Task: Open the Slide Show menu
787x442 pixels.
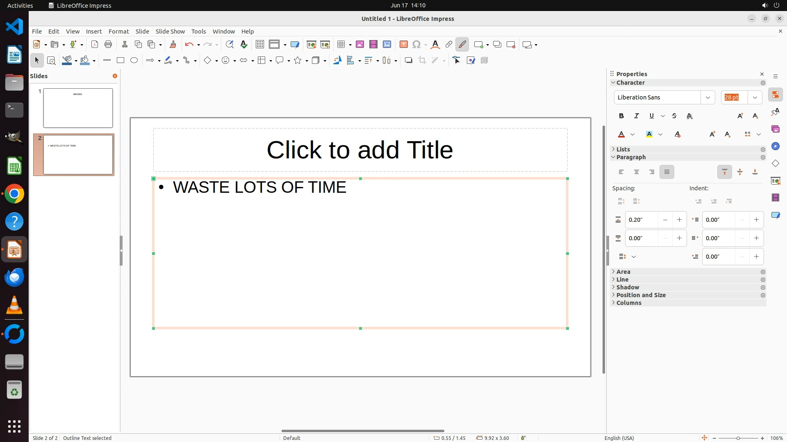Action: point(170,32)
